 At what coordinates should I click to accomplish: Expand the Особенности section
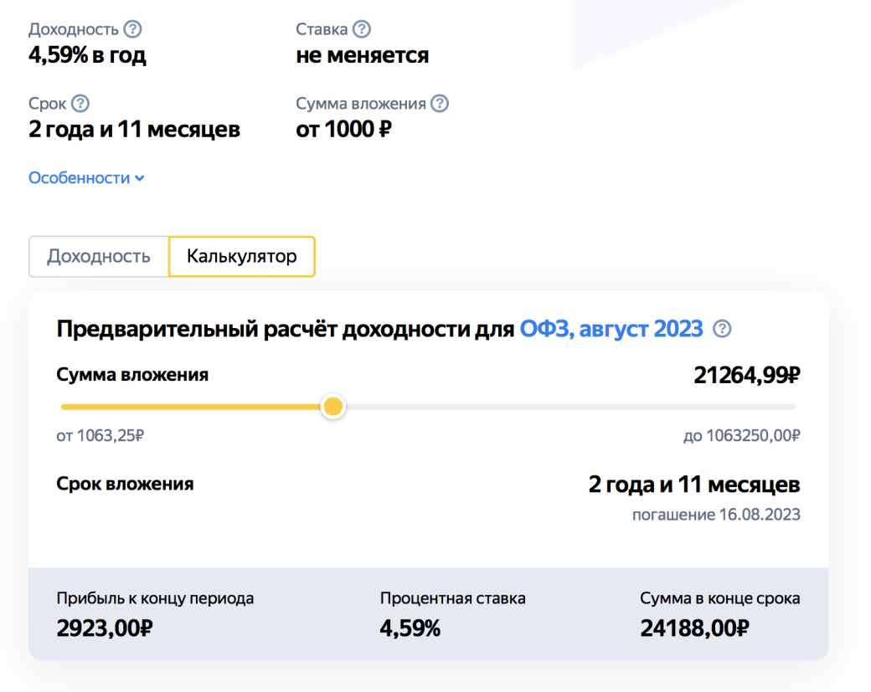click(x=86, y=177)
